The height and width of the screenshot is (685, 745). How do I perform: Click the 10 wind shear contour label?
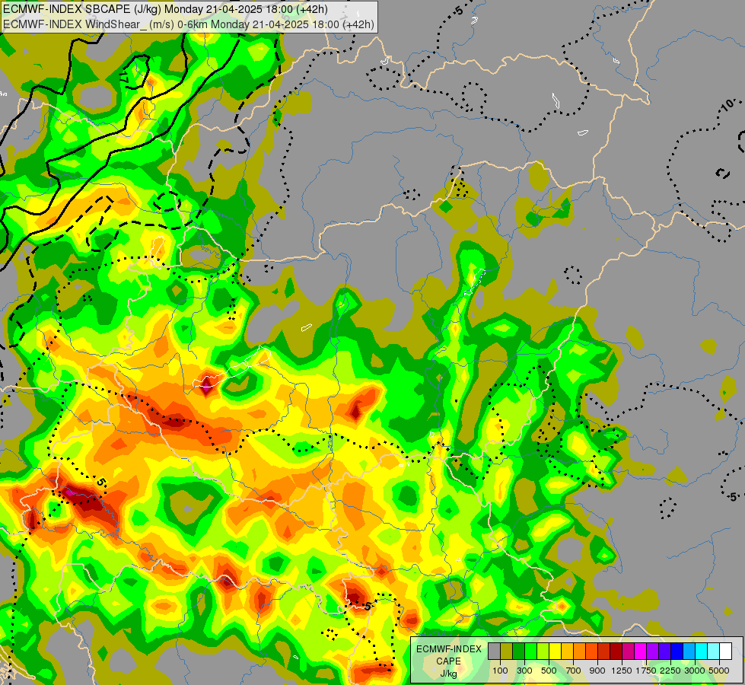coord(728,105)
